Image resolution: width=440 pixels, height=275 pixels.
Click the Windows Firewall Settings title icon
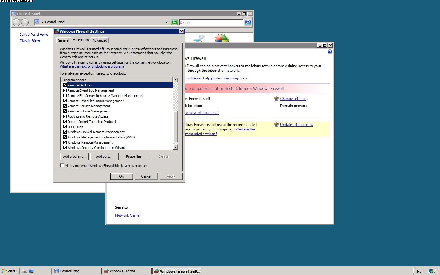(x=57, y=31)
